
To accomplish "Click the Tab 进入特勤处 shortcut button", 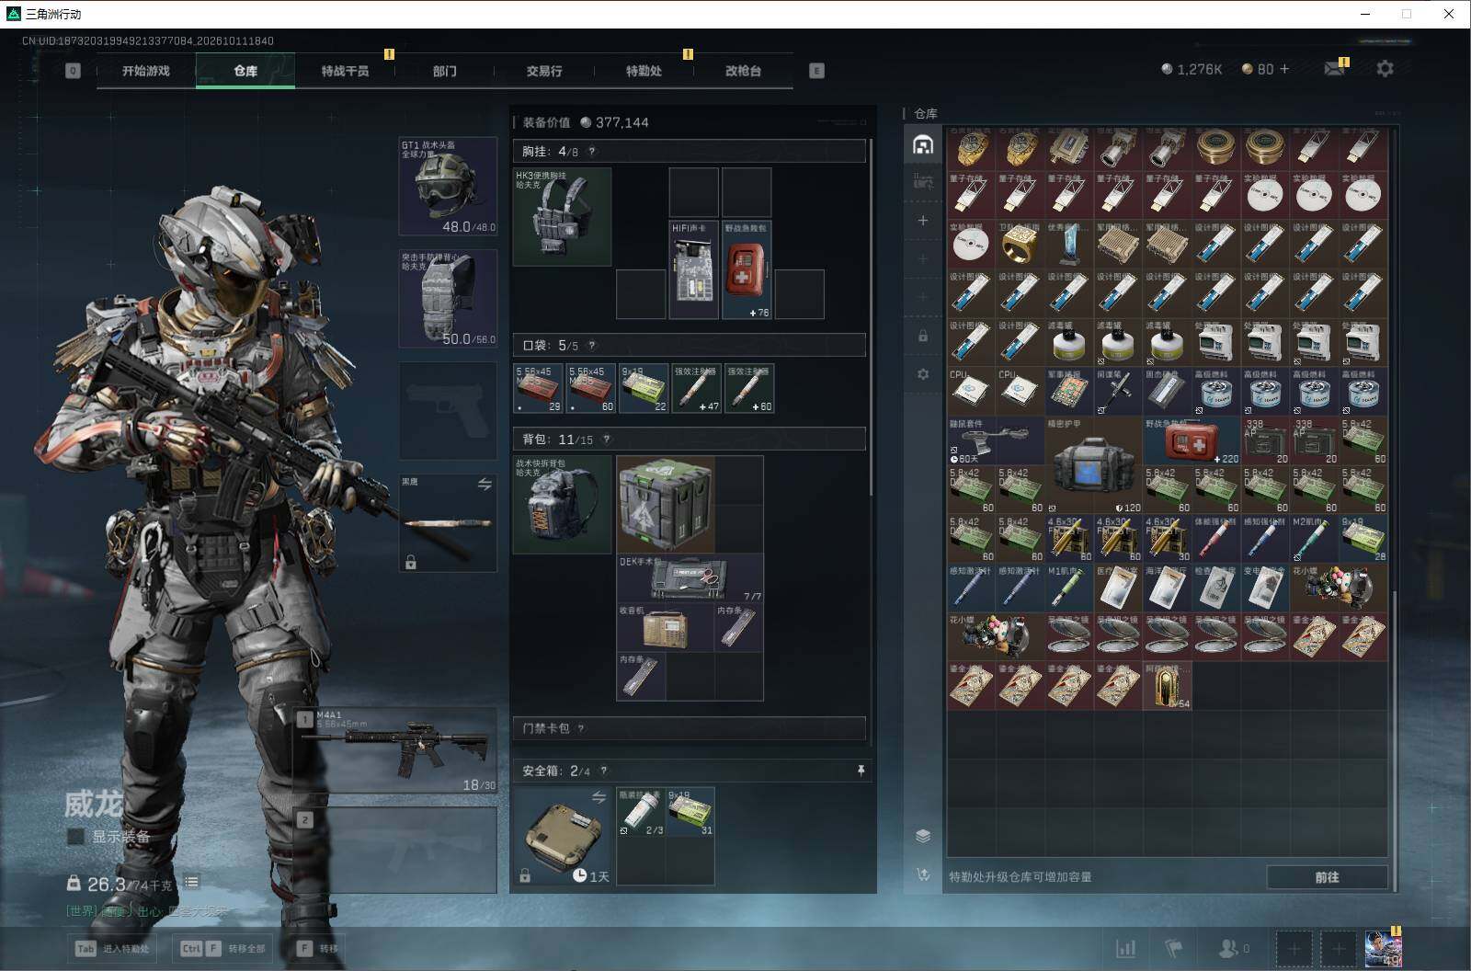I will (112, 948).
